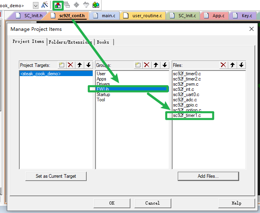Select the Tool group
Screen dimensions: 260x213
point(101,100)
